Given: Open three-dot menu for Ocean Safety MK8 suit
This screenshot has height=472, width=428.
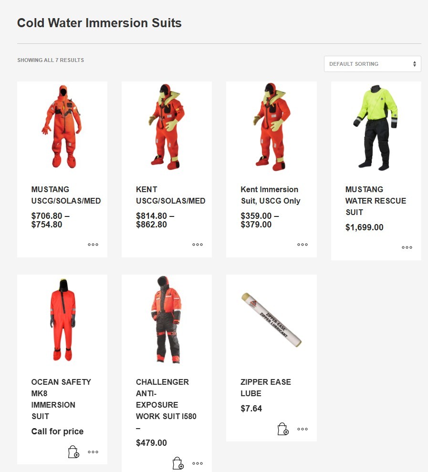Looking at the screenshot, I should click(93, 452).
